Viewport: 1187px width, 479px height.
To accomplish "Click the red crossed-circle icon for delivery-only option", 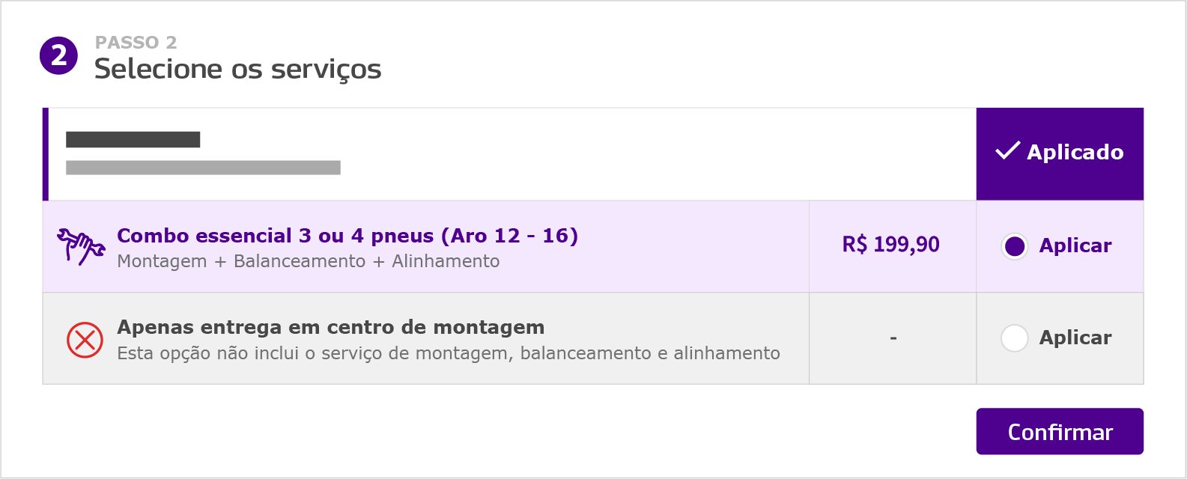I will (83, 338).
